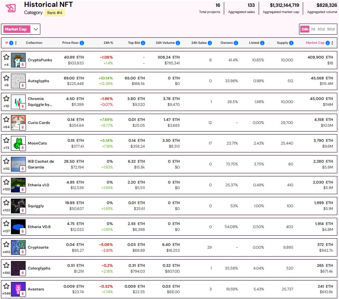339x299 pixels.
Task: Click Autoglyphs price floor 89.00 ETH
Action: pos(74,78)
